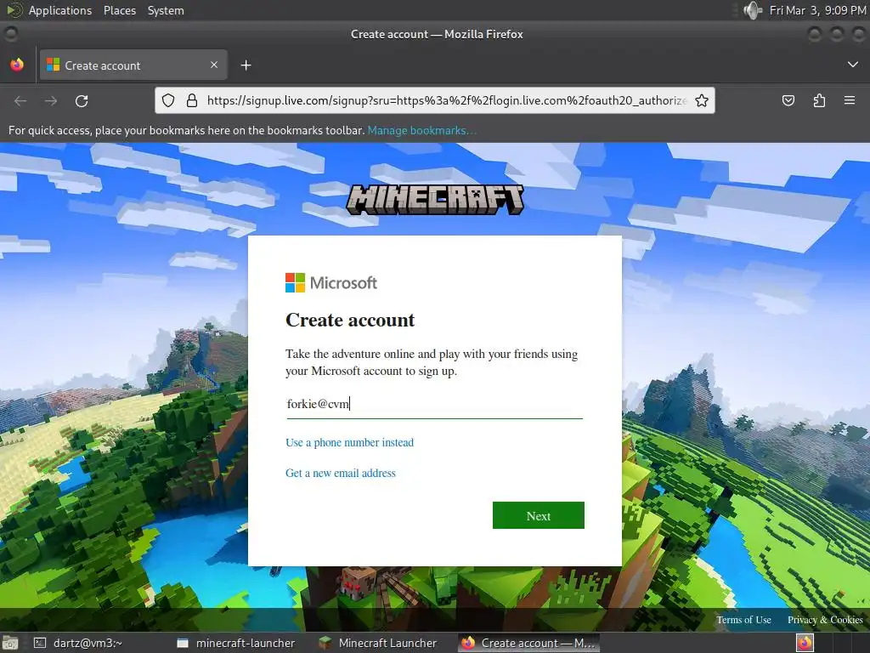Open the Places menu
The height and width of the screenshot is (653, 870).
pyautogui.click(x=120, y=10)
